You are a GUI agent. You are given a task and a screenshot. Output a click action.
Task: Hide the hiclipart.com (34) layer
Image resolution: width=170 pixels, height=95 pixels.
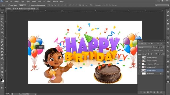pos(139,61)
